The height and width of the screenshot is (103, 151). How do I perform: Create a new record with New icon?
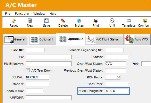click(x=30, y=21)
